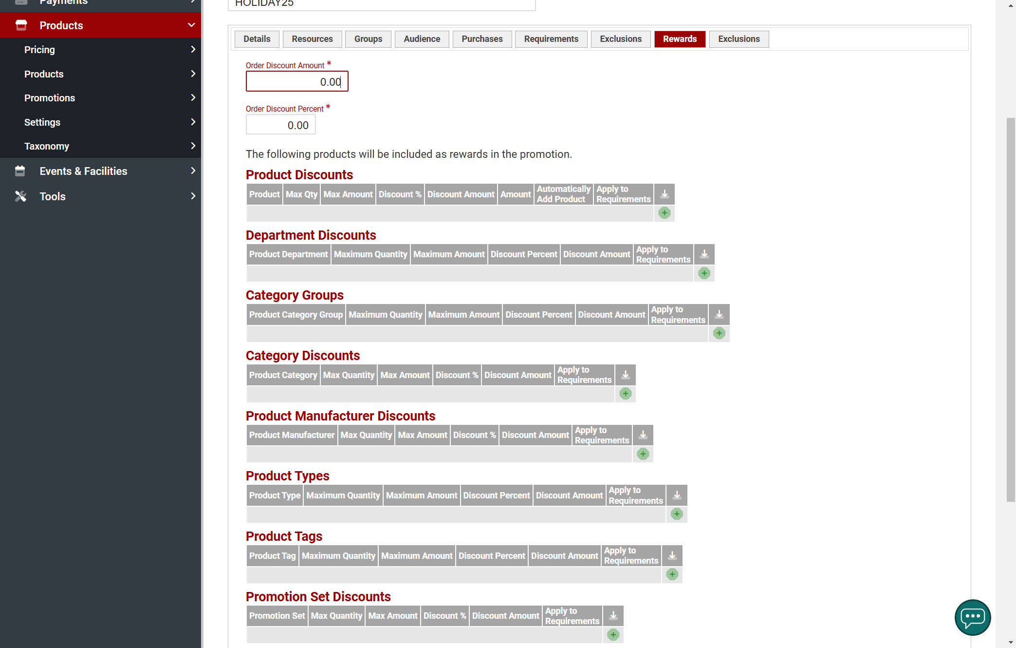Click the Product Tag column header

tap(273, 556)
